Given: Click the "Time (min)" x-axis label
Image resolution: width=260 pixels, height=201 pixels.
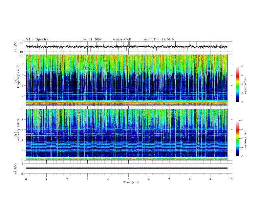Looking at the screenshot, I should click(131, 182).
